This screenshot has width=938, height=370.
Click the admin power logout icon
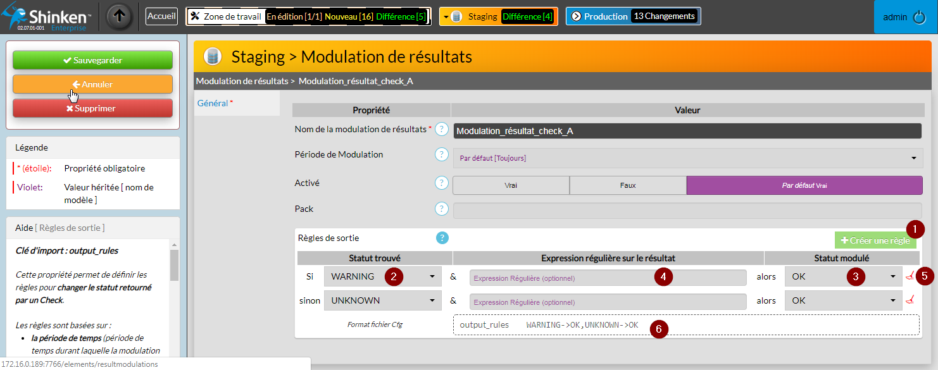[920, 18]
